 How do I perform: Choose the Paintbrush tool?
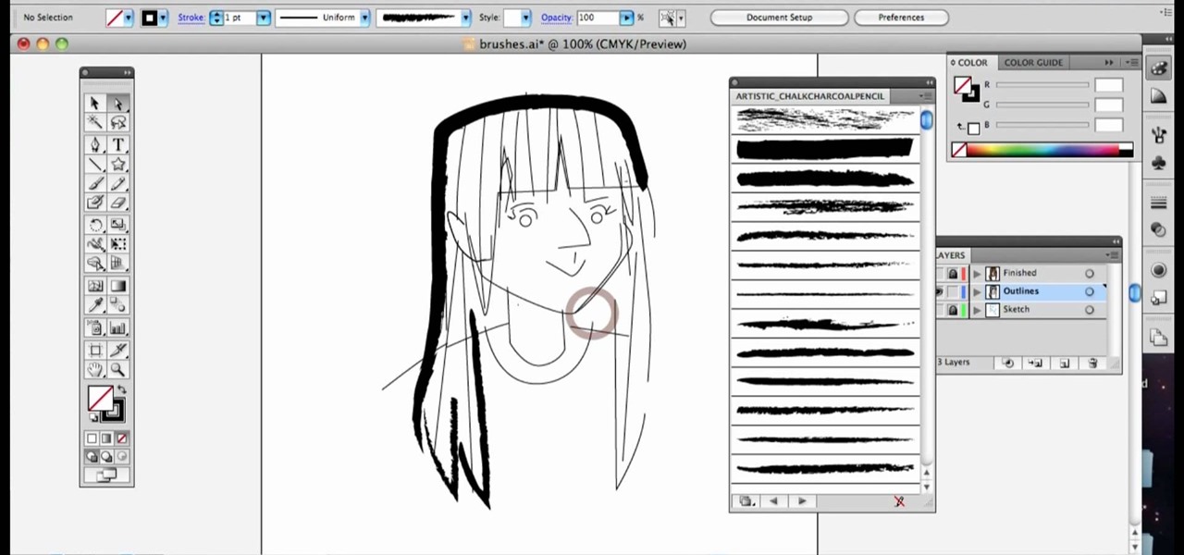[94, 184]
